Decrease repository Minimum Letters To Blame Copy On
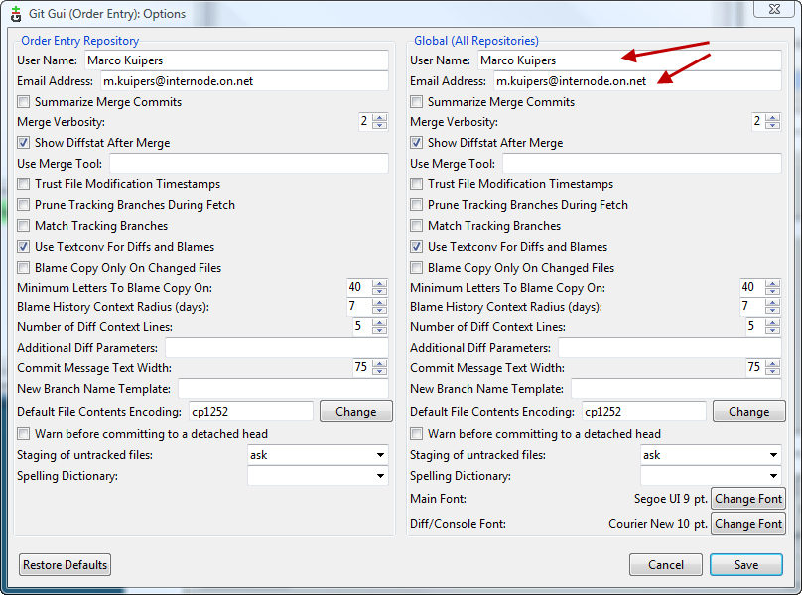 click(x=380, y=291)
